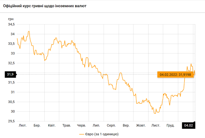Screen dimensions: 205x138
Task: Select the Квіт. month label on x-axis
Action: [x=52, y=125]
